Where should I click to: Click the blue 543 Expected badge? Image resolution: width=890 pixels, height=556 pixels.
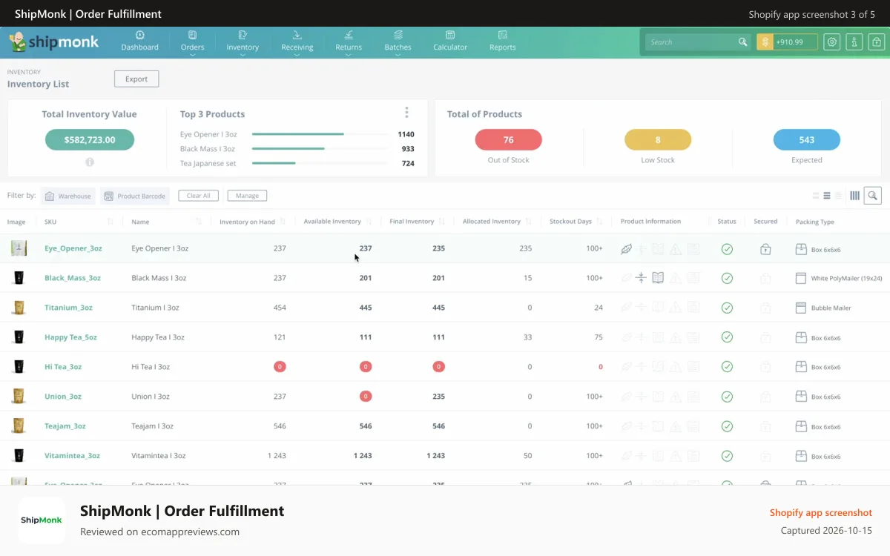click(807, 140)
